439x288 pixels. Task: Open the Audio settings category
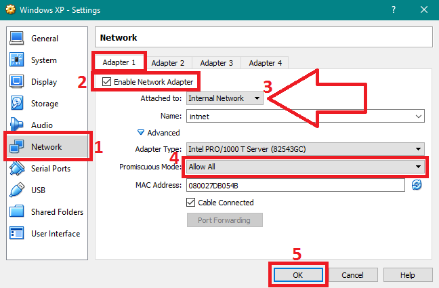click(x=47, y=125)
